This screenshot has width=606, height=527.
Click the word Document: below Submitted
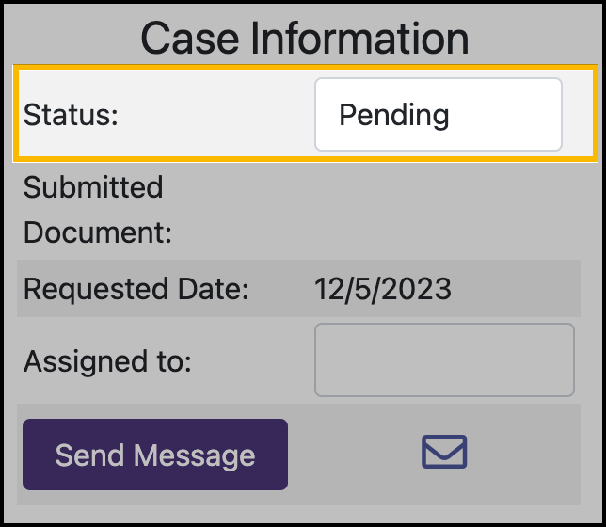tap(98, 232)
